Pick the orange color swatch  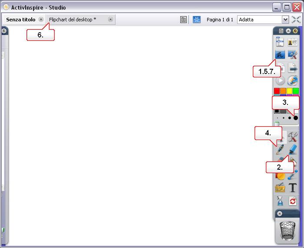283,90
